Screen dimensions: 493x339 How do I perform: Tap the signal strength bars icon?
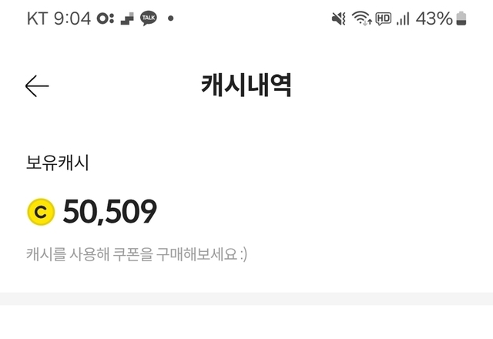(x=403, y=18)
